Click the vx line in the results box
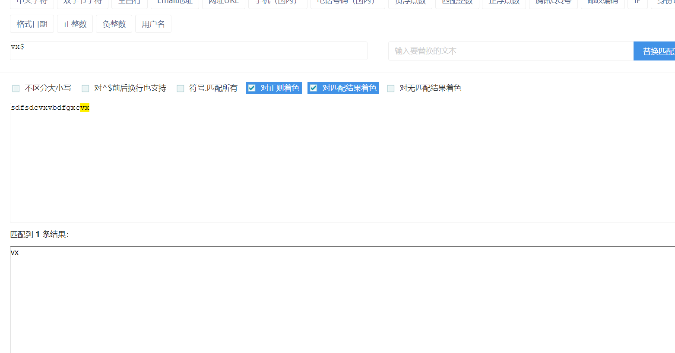 click(15, 252)
